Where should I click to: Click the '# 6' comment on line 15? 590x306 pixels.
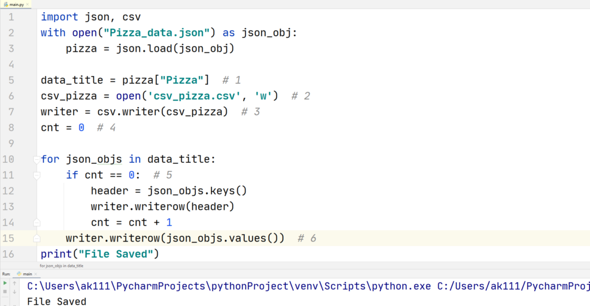tap(307, 239)
